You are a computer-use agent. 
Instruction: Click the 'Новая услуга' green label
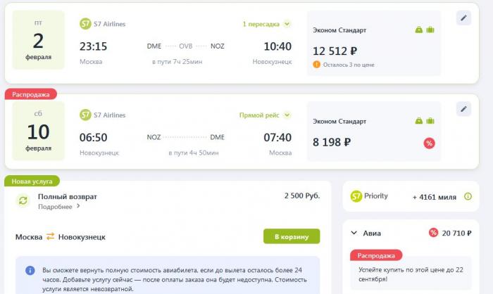click(x=32, y=181)
